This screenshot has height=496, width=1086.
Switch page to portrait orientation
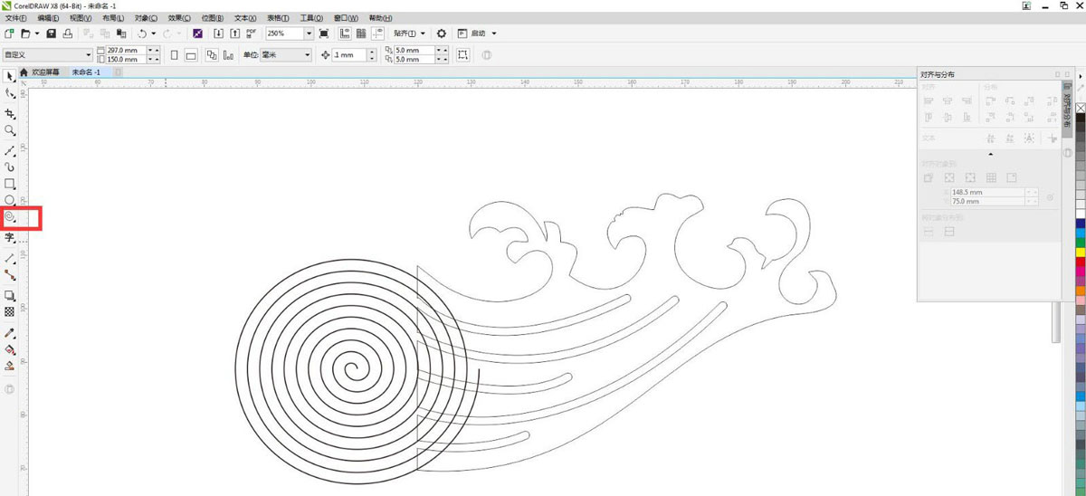(174, 55)
